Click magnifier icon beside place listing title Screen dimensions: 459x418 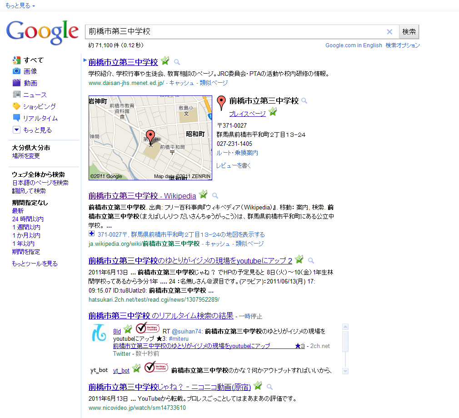[304, 101]
